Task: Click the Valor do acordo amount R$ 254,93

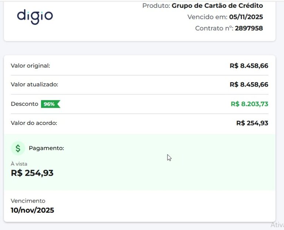Action: point(252,123)
